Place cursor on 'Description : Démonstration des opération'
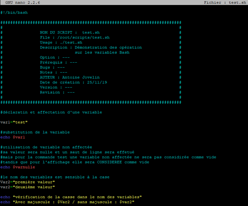The image size is (248, 206). (91, 48)
